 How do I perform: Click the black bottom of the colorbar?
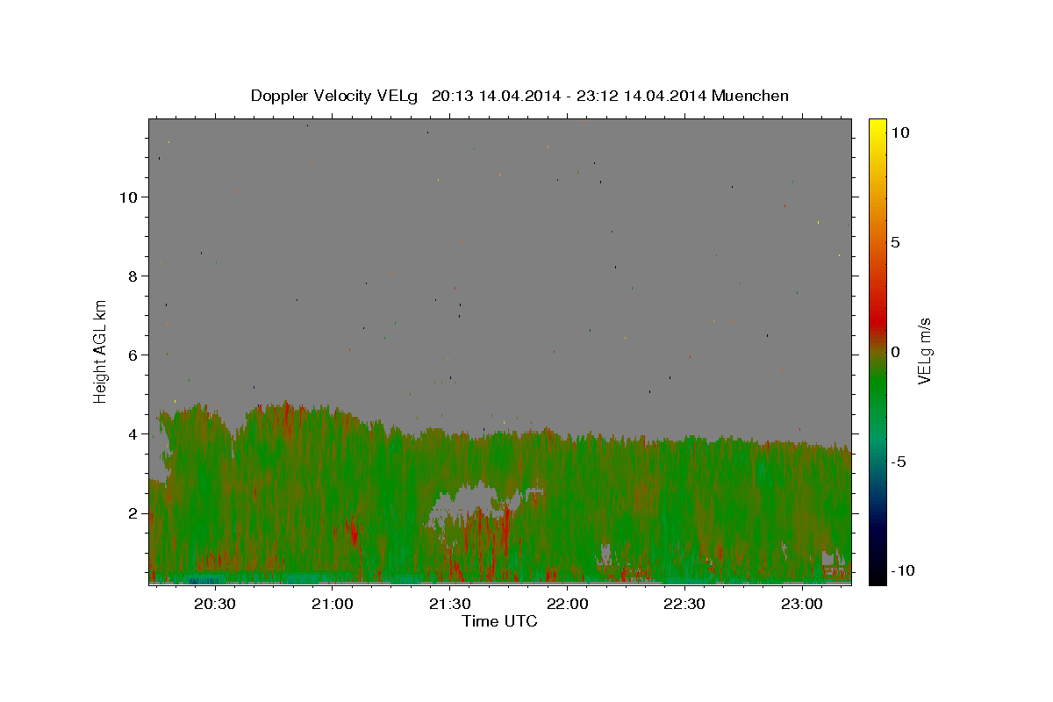tap(877, 575)
